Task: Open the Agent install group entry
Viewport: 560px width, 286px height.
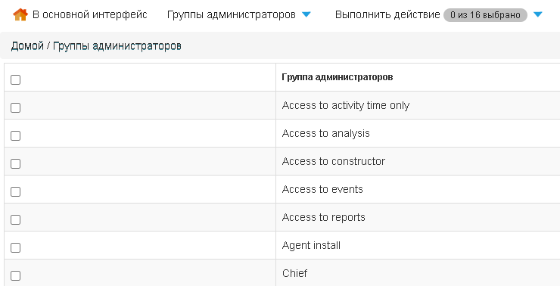Action: tap(311, 246)
